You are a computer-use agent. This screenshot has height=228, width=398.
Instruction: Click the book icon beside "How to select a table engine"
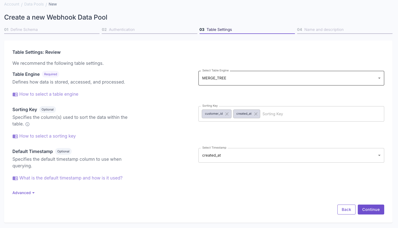coord(15,94)
